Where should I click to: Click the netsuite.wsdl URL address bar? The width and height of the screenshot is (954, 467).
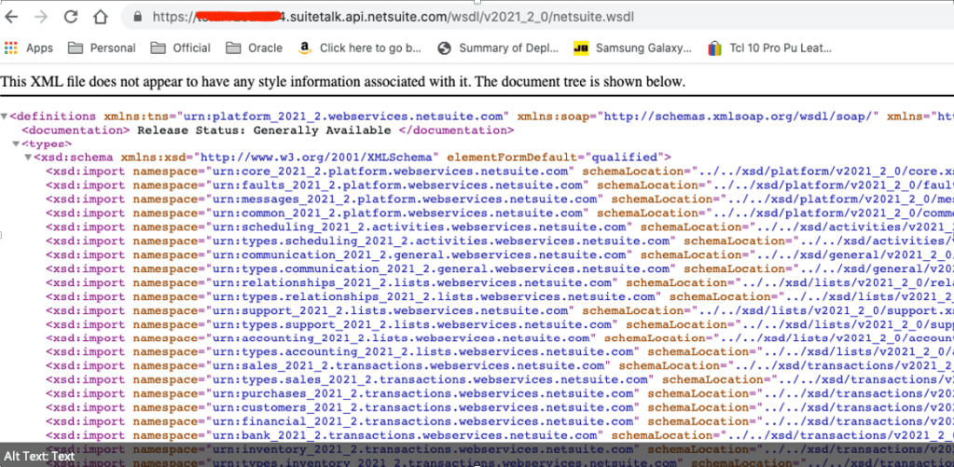466,18
